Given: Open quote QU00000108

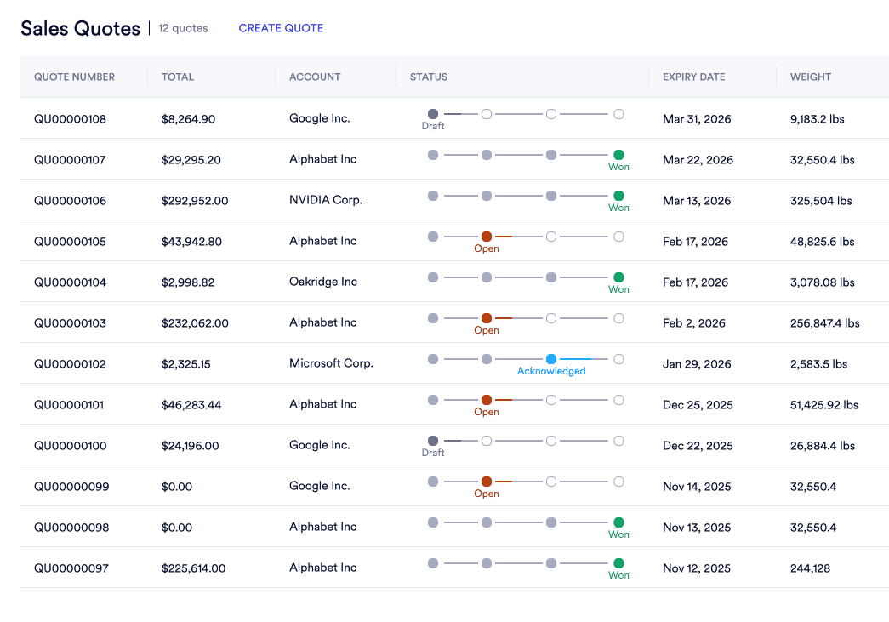Looking at the screenshot, I should 71,119.
